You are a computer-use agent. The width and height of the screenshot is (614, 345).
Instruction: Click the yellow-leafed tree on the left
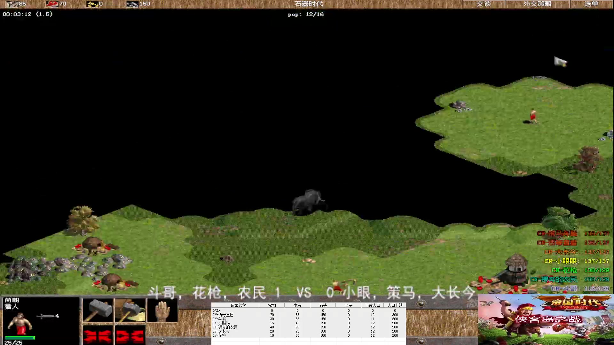pos(82,220)
